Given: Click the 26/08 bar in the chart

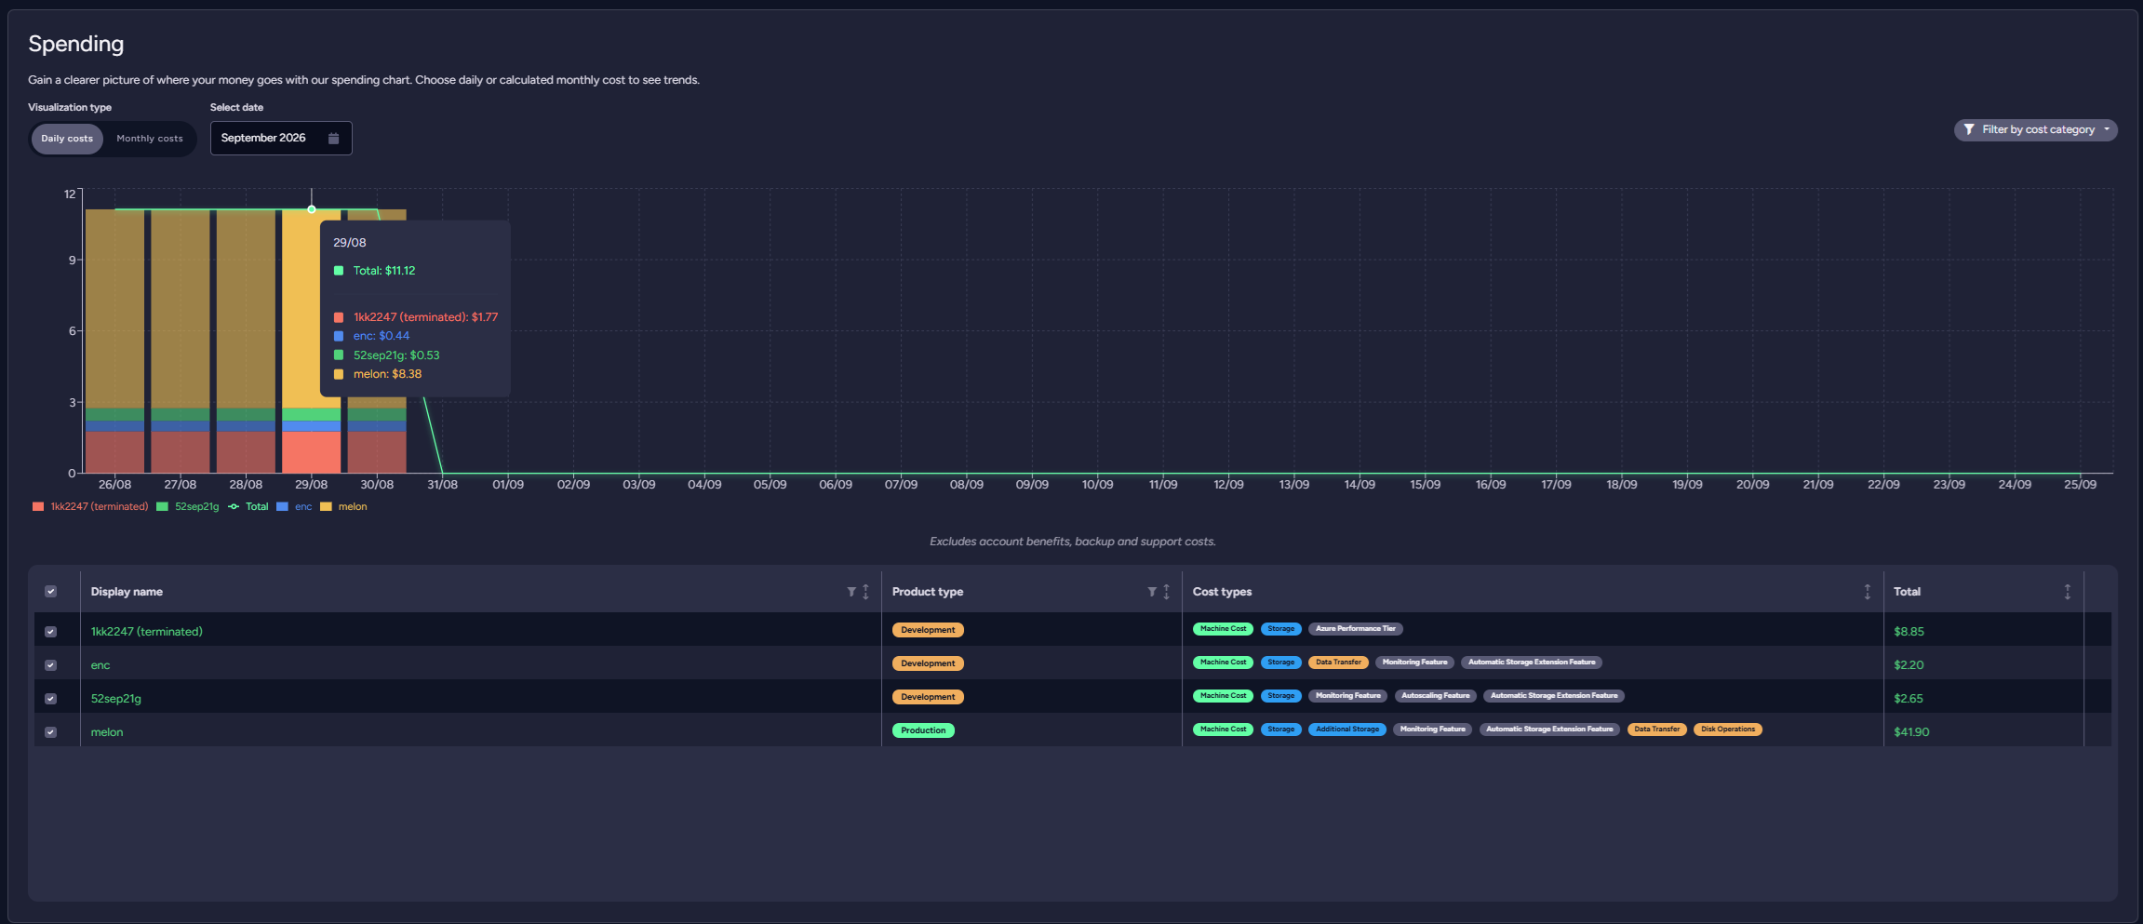Looking at the screenshot, I should (x=114, y=341).
